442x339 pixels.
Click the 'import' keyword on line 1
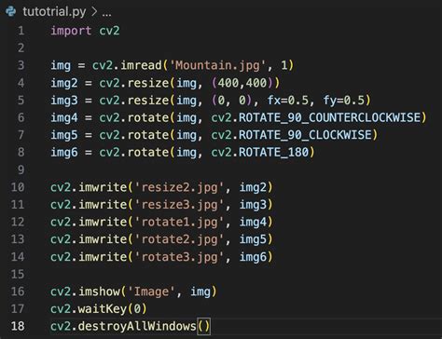(71, 31)
